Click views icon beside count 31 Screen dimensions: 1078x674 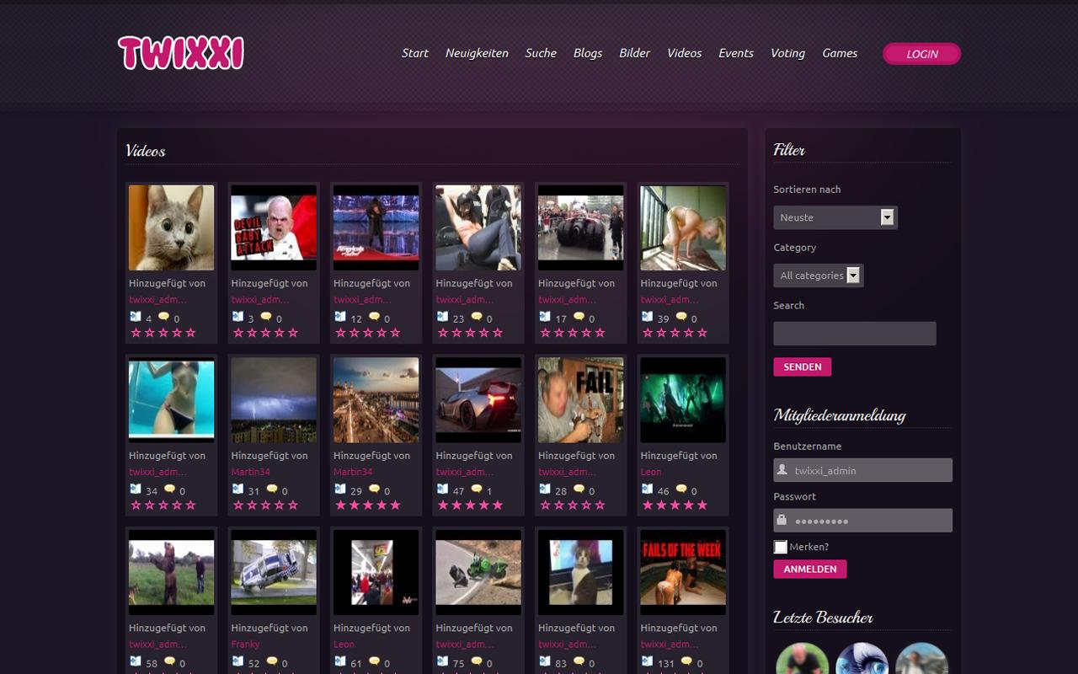coord(237,489)
